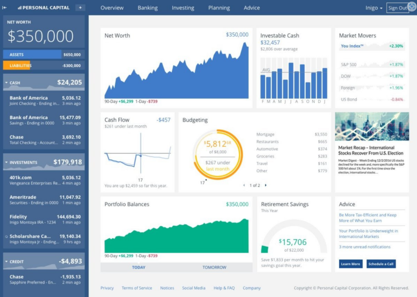Open the Investing menu

tap(183, 8)
